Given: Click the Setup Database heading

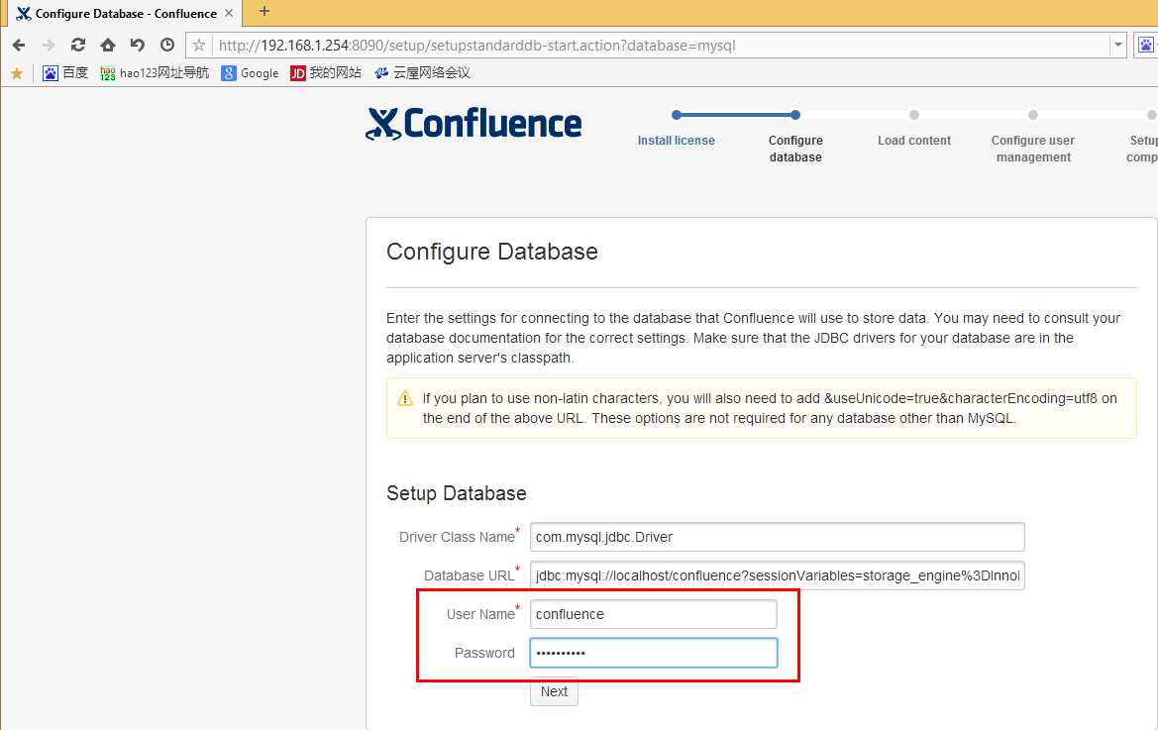Looking at the screenshot, I should coord(457,493).
